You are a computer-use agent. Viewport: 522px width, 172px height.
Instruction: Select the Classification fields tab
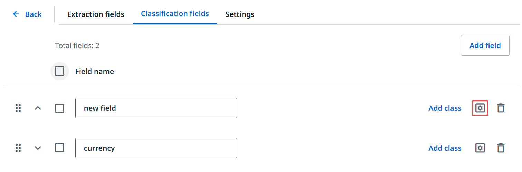click(175, 14)
